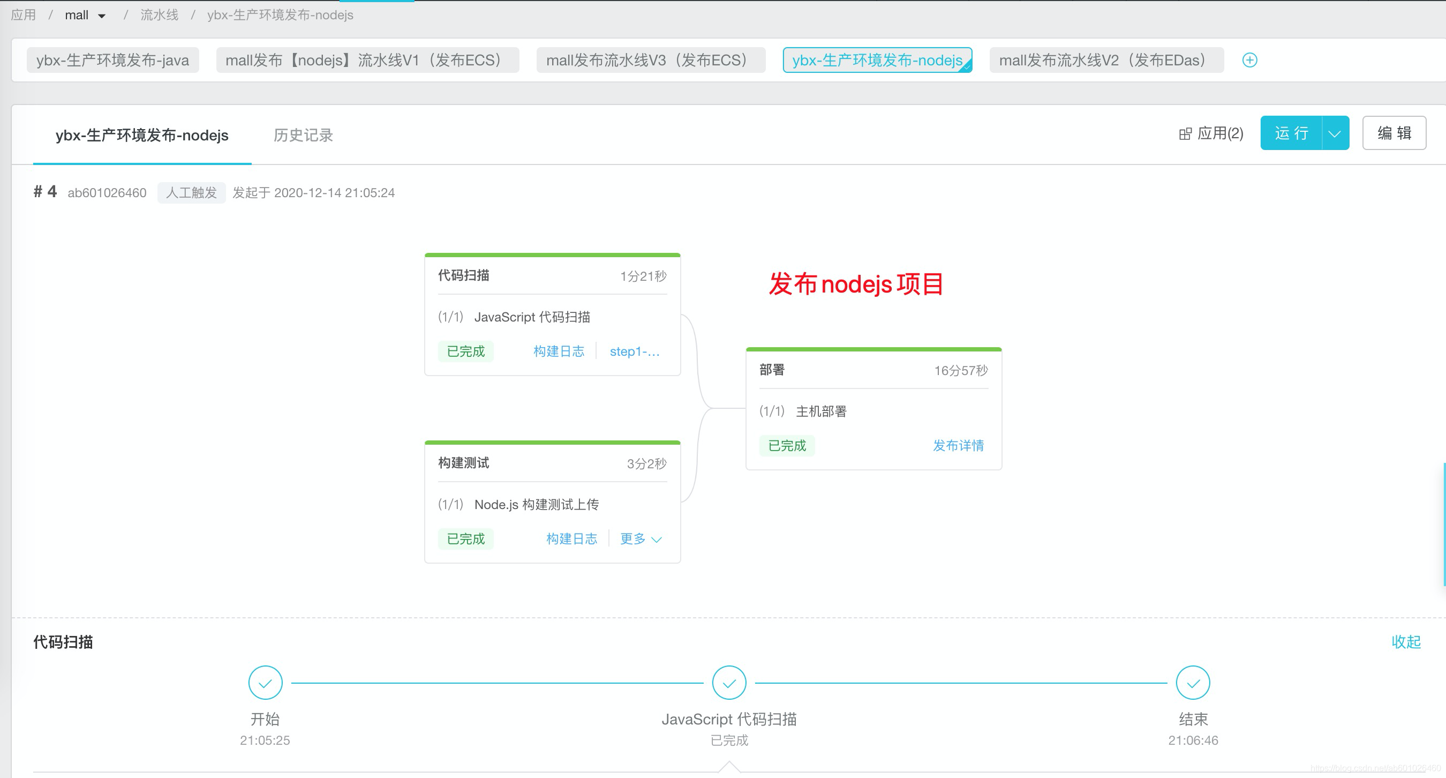The image size is (1446, 778).
Task: Click the 应用(2) grid icon
Action: (x=1185, y=134)
